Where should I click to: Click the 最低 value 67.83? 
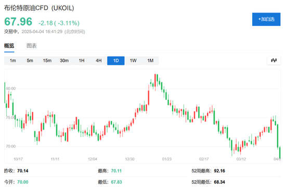116,182
